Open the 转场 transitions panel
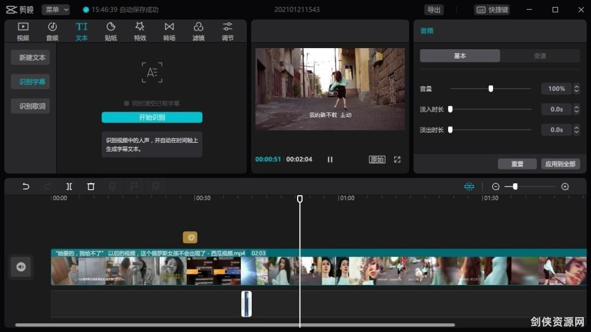The width and height of the screenshot is (591, 332). (169, 31)
